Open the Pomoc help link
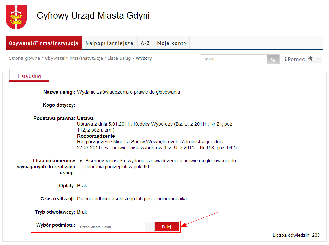This screenshot has width=329, height=245. pyautogui.click(x=296, y=59)
